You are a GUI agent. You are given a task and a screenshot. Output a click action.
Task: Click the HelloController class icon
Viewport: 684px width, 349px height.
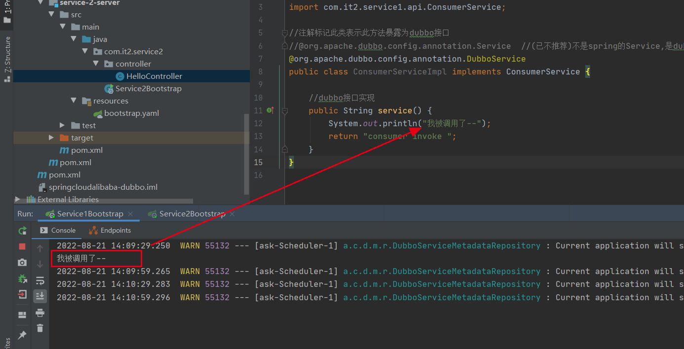click(120, 76)
